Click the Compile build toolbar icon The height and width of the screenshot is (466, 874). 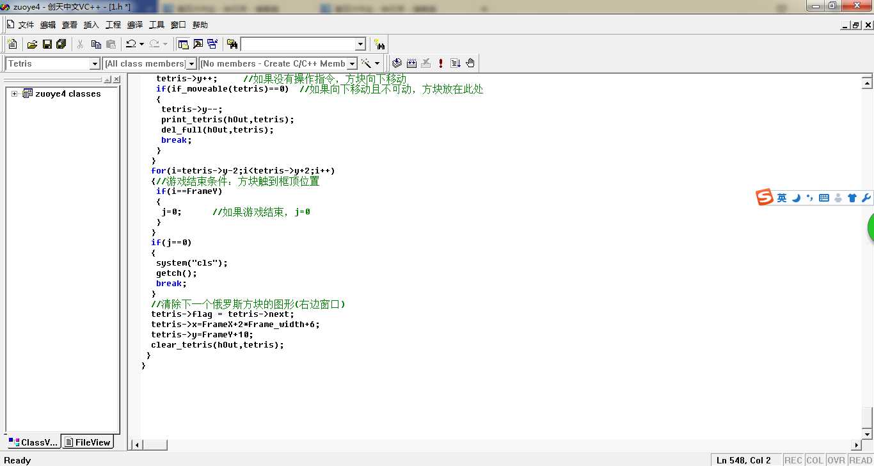coord(397,63)
